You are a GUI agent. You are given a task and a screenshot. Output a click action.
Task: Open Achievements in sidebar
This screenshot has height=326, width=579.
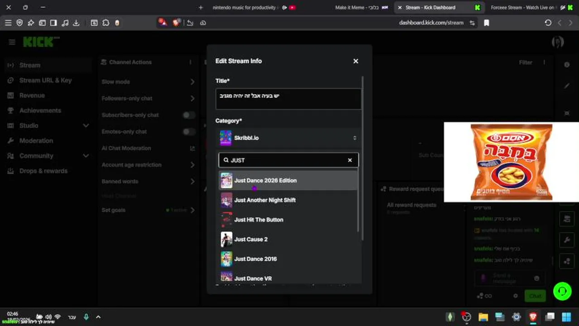[40, 110]
